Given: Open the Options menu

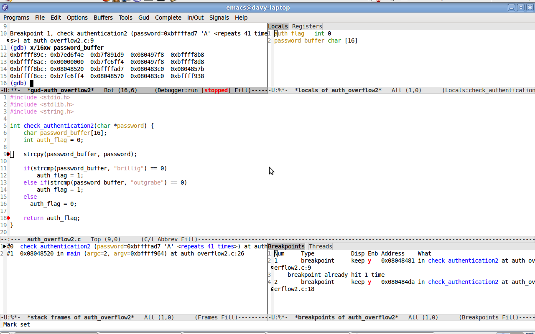Looking at the screenshot, I should pyautogui.click(x=77, y=18).
